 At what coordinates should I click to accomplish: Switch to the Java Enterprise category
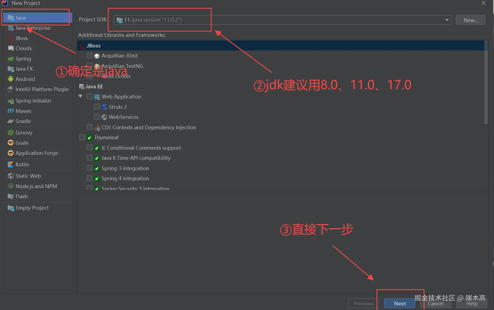pos(33,28)
